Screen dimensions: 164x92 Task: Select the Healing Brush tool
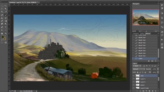tap(2, 15)
